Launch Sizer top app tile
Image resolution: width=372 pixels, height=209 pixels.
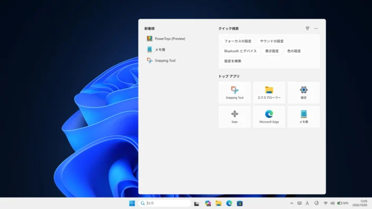pos(235,117)
